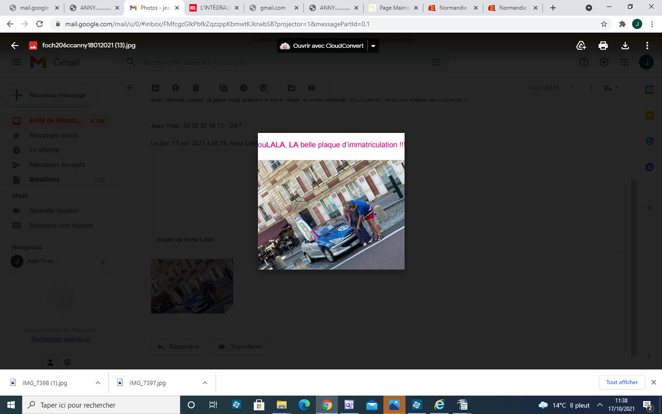
Task: Expand the Open-with dropdown arrow
Action: [x=373, y=46]
